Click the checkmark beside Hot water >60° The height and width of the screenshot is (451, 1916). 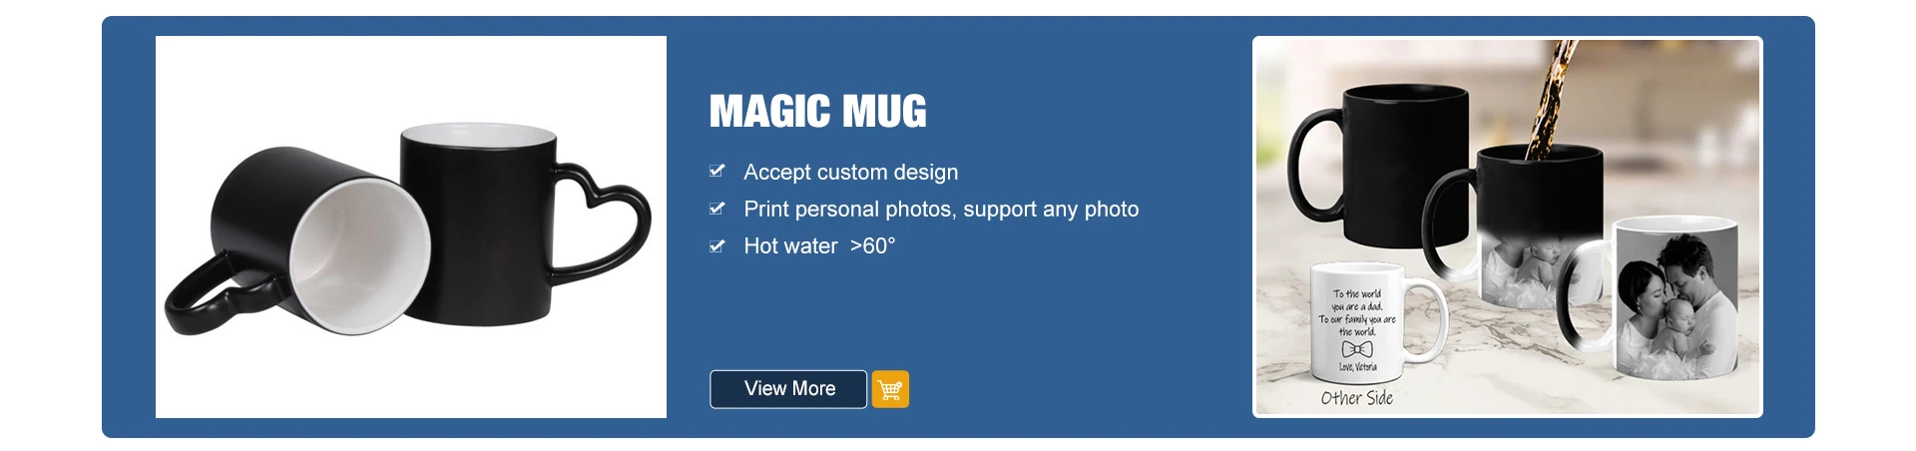click(717, 245)
